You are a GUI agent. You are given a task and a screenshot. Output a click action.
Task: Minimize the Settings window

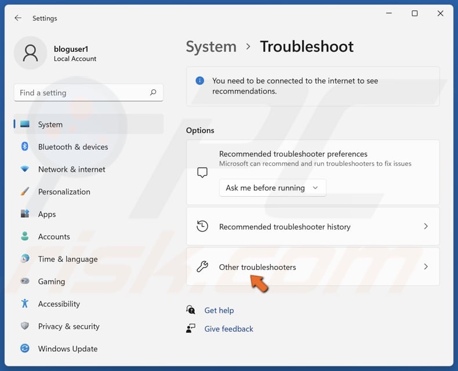point(389,13)
